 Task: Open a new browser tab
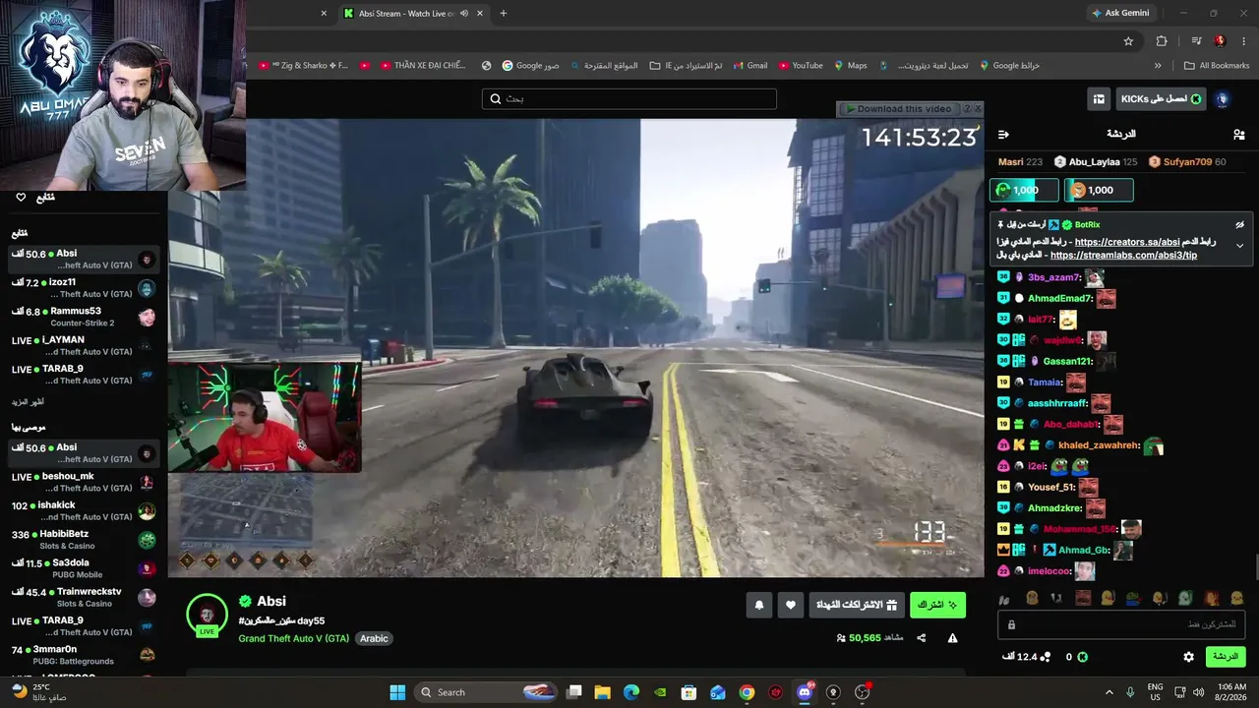coord(504,14)
